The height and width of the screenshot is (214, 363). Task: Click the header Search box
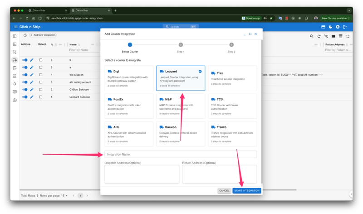[x=181, y=27]
